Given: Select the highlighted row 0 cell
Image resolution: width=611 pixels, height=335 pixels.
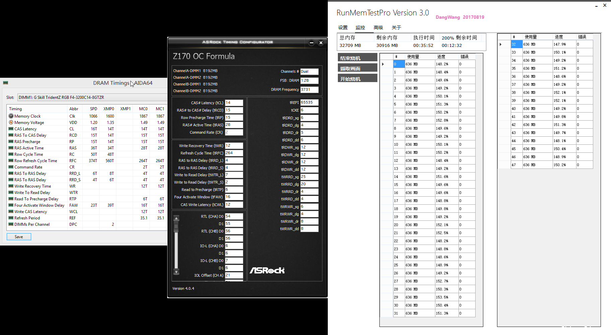Looking at the screenshot, I should [x=399, y=64].
